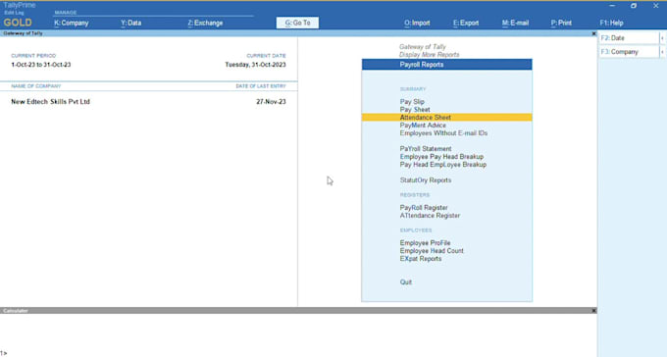Select highlighted Attendance Sheet entry

pyautogui.click(x=446, y=118)
